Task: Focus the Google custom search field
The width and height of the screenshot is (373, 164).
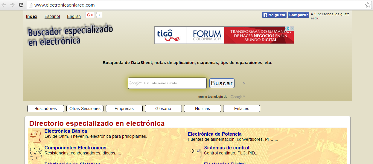Action: tap(167, 83)
